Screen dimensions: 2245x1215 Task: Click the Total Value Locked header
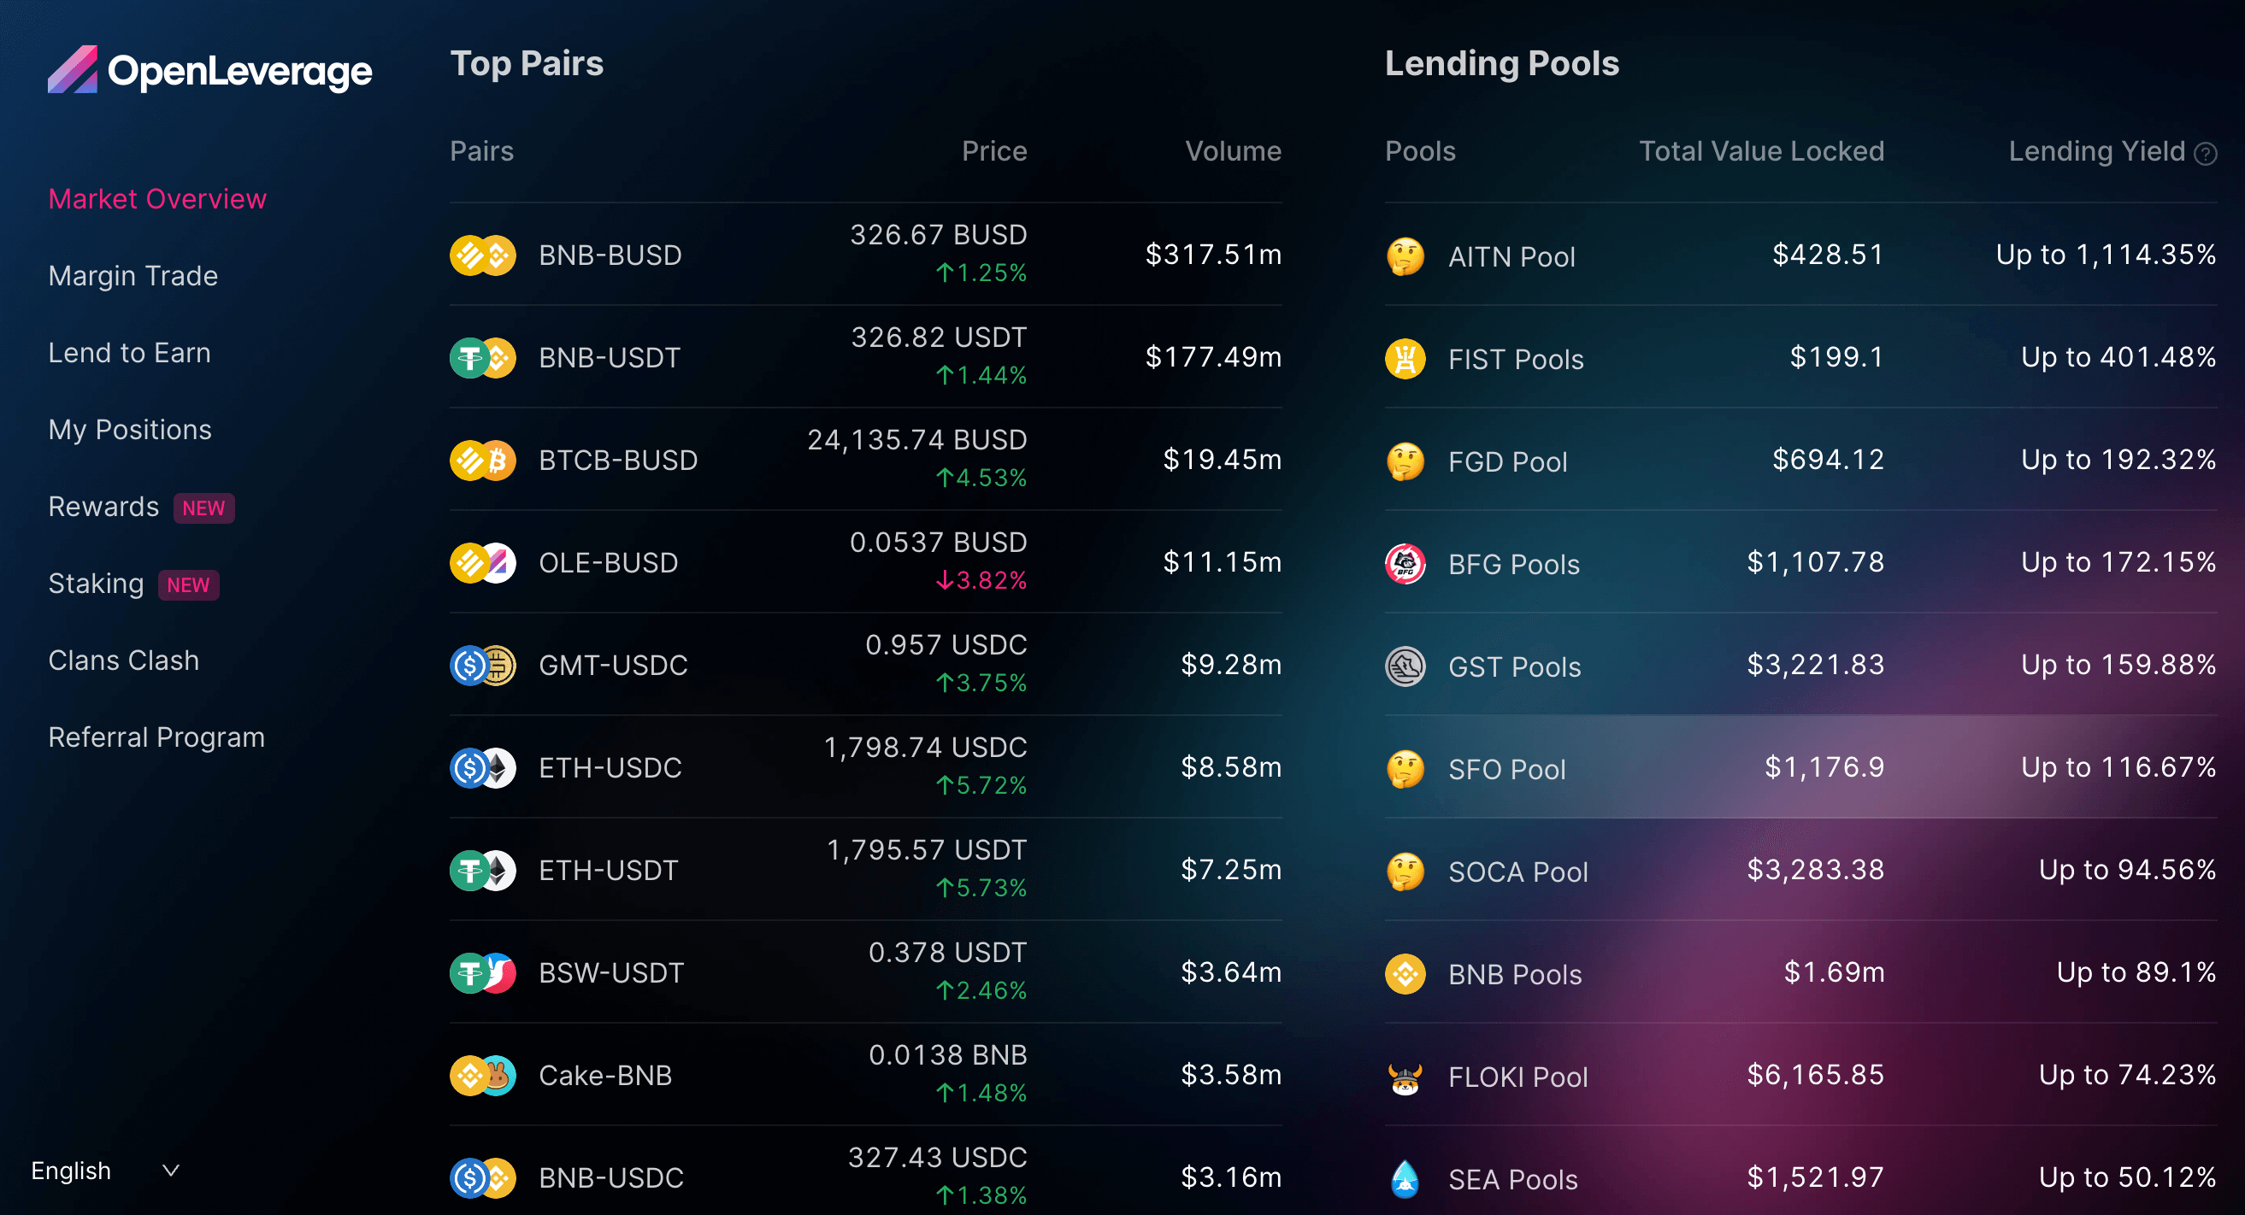[x=1761, y=151]
